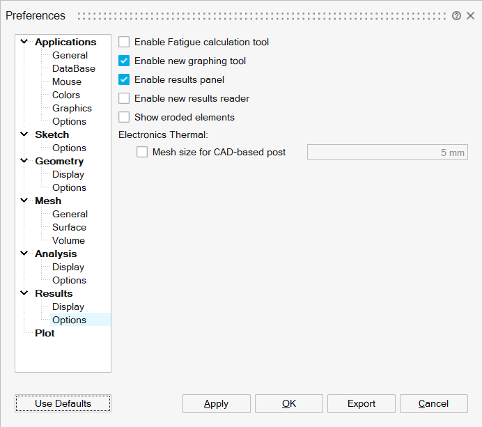
Task: Collapse the Results tree category
Action: tap(24, 293)
